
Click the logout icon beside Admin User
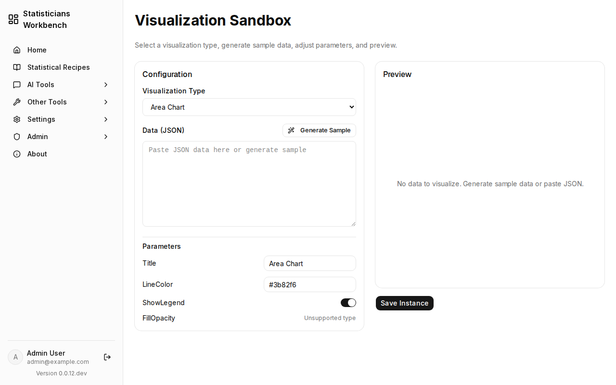coord(107,357)
